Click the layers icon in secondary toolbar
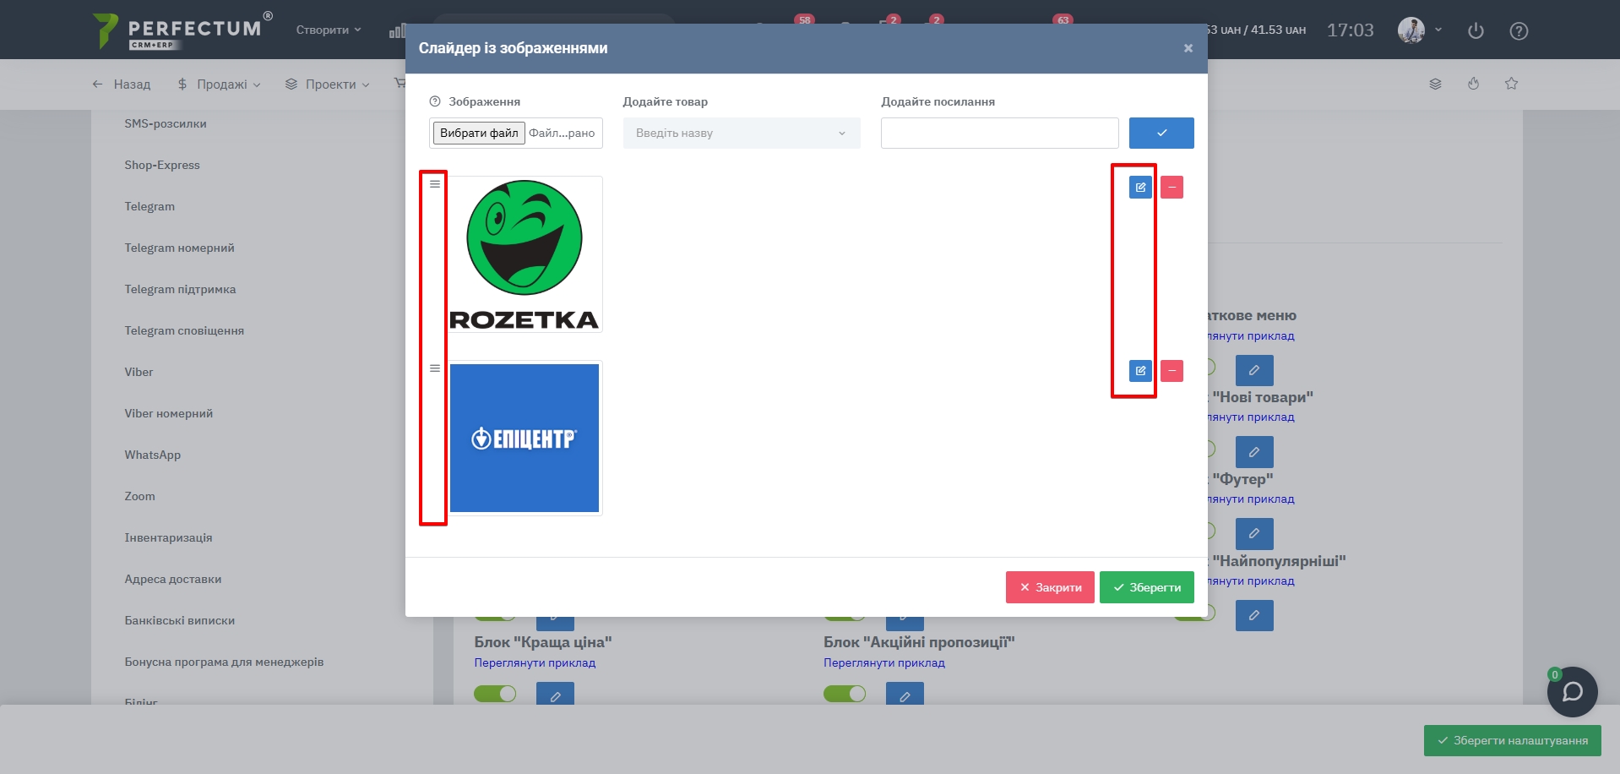 (x=1435, y=84)
